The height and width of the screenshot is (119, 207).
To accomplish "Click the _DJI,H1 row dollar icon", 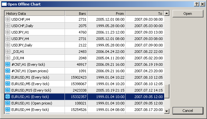I will (x=7, y=51).
